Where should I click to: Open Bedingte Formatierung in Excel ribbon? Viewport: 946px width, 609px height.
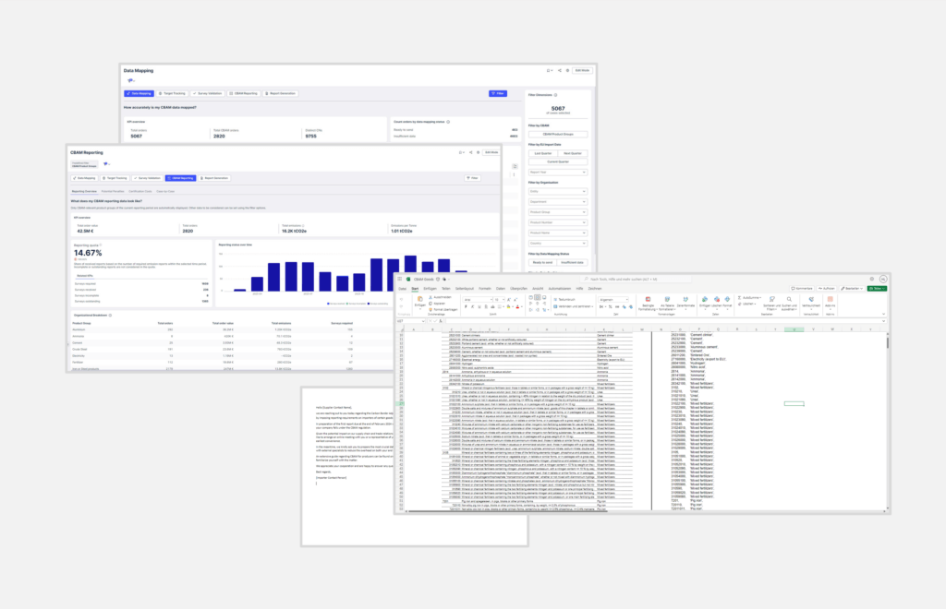point(648,303)
